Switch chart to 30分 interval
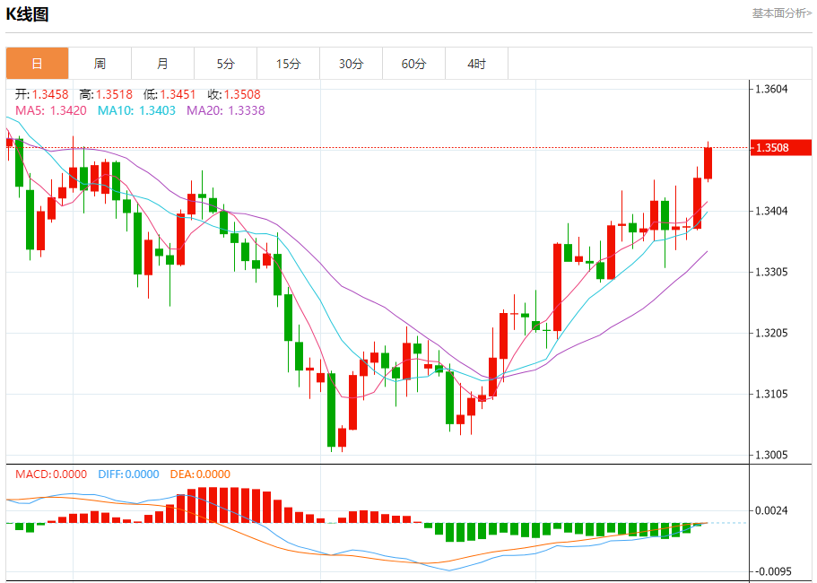This screenshot has height=583, width=817. (x=351, y=64)
